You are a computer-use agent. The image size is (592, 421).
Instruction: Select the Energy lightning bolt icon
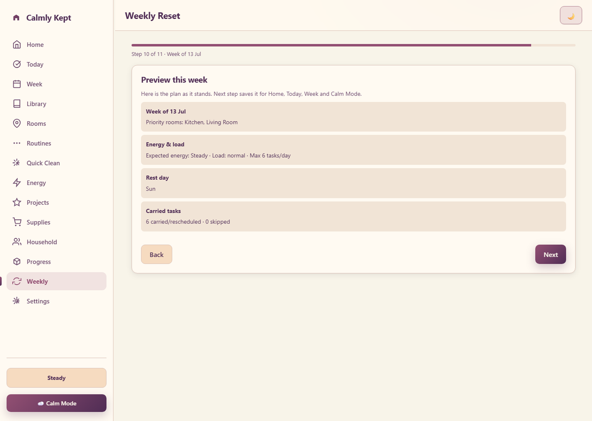click(17, 183)
